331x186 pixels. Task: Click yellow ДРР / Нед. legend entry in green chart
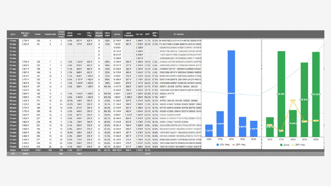pos(298,145)
